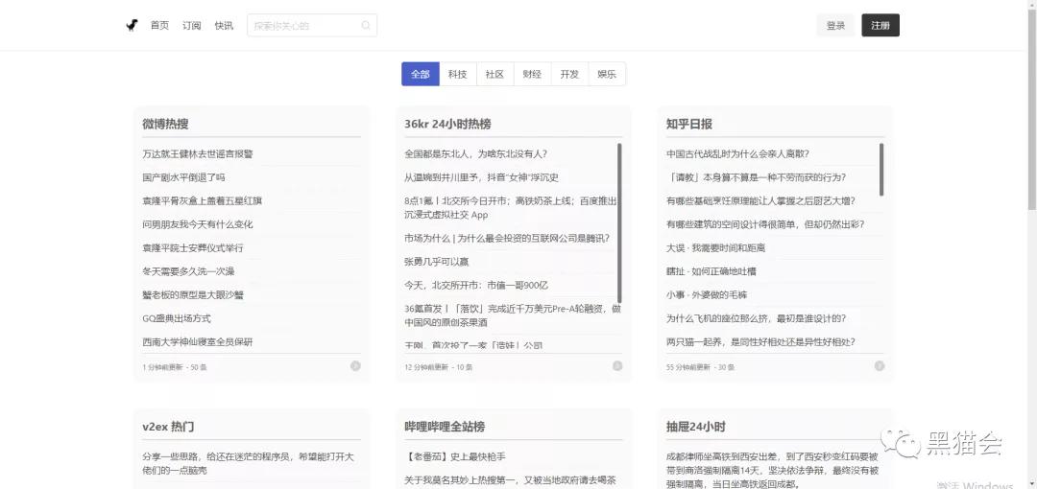Open GQ盛典出场方式
Image resolution: width=1037 pixels, height=489 pixels.
coord(177,318)
